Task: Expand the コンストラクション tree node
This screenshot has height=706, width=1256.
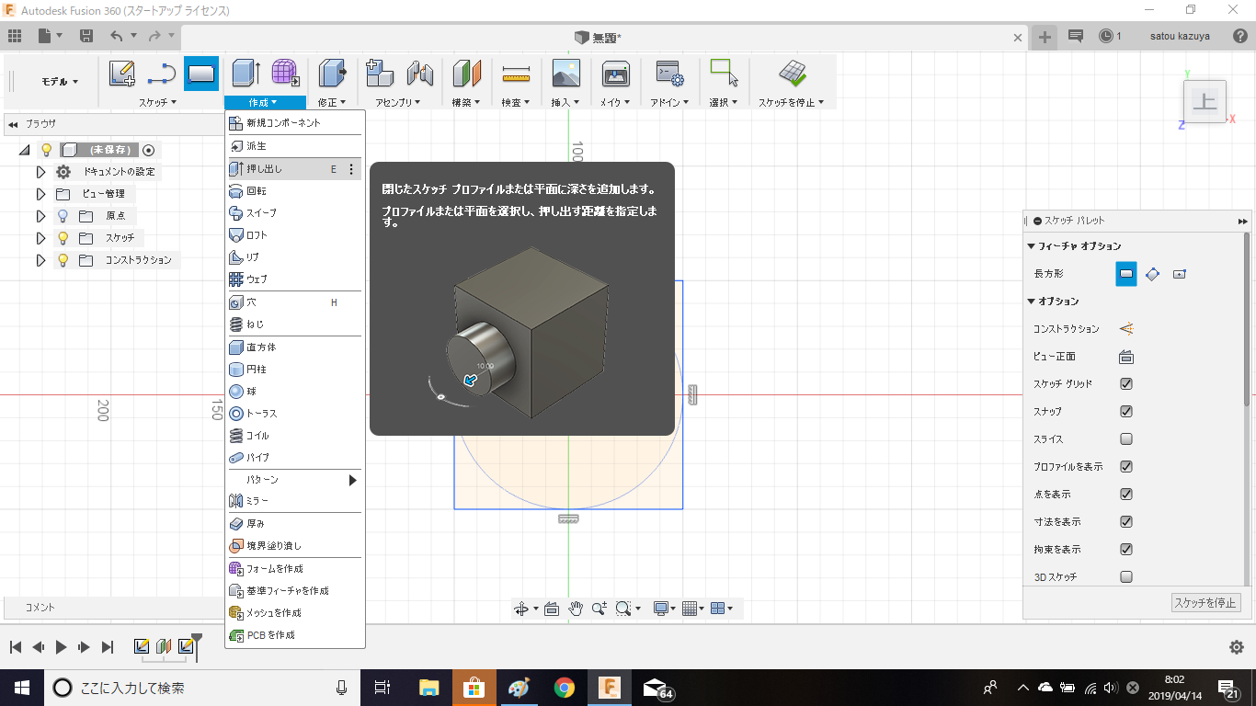Action: (x=40, y=260)
